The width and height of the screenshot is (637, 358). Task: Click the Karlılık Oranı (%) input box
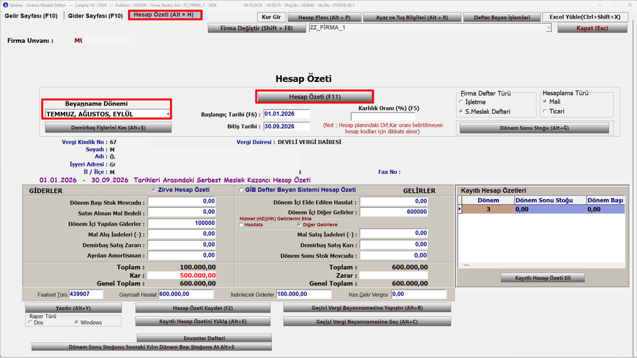tap(383, 116)
